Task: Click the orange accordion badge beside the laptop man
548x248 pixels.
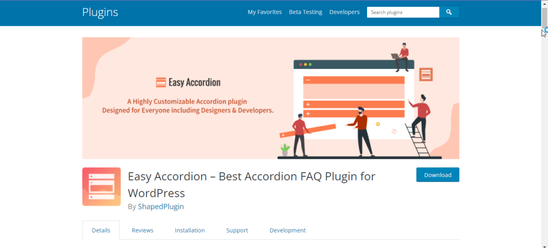Action: point(426,74)
